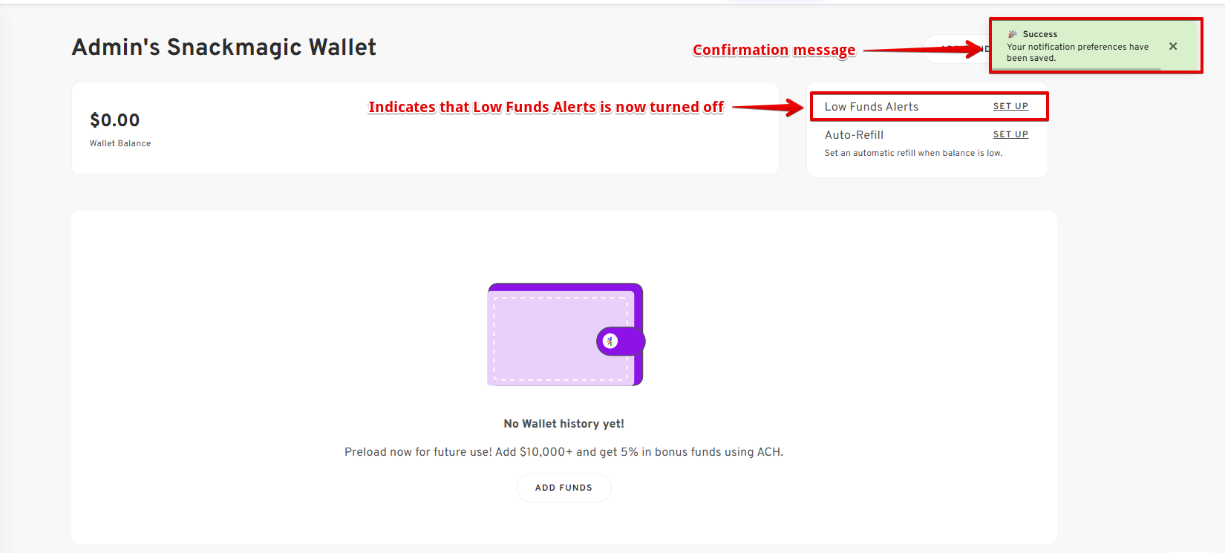Click Admin's Snackmagic Wallet heading

[x=224, y=48]
